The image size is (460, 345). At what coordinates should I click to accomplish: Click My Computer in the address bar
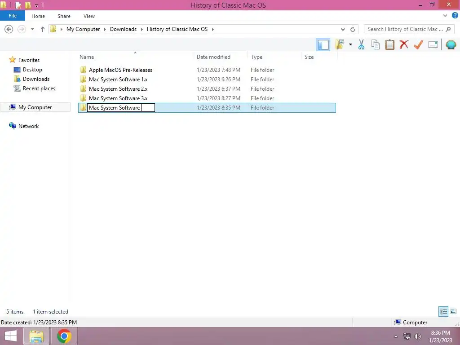83,29
